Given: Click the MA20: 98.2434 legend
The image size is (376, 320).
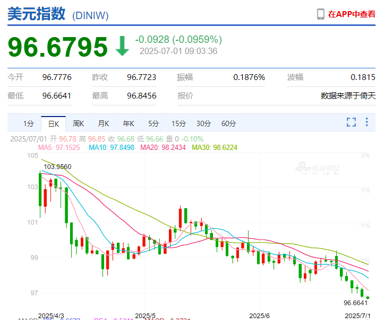Looking at the screenshot, I should pyautogui.click(x=163, y=147).
